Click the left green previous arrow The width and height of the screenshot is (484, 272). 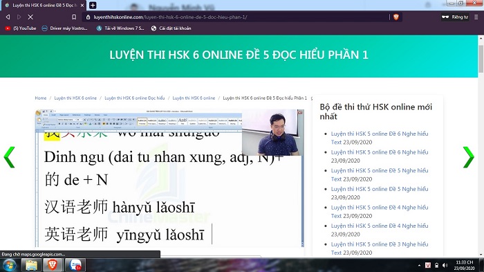[x=9, y=157]
